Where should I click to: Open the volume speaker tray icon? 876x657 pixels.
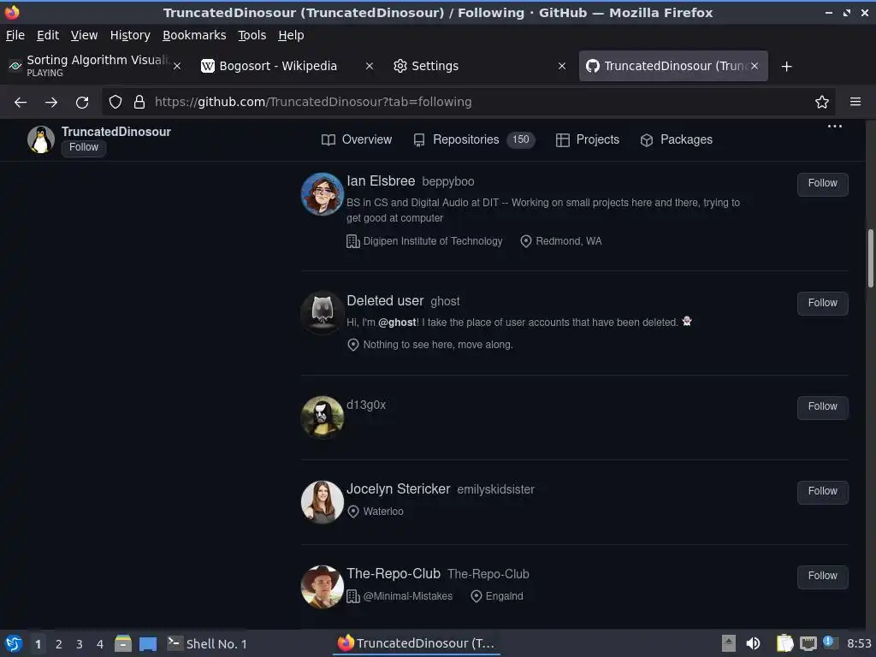(x=753, y=643)
